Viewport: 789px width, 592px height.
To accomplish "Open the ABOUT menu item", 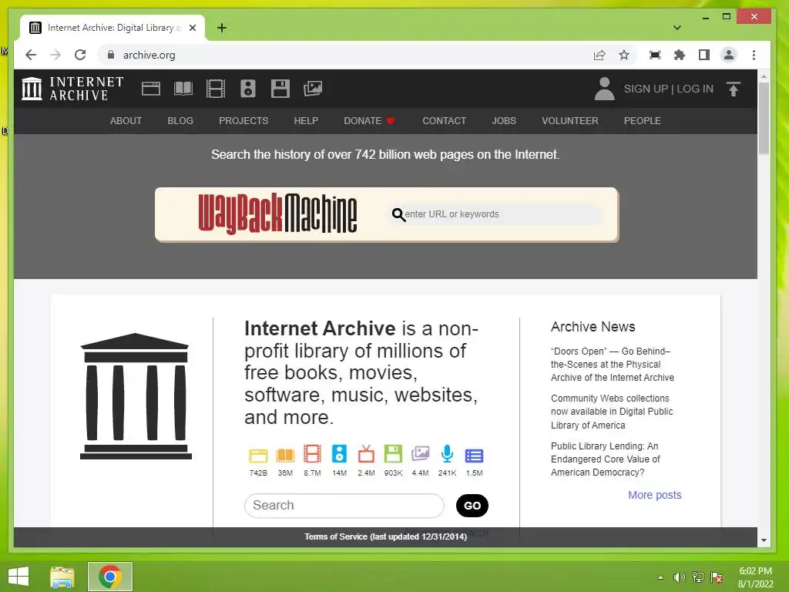I will click(x=126, y=121).
